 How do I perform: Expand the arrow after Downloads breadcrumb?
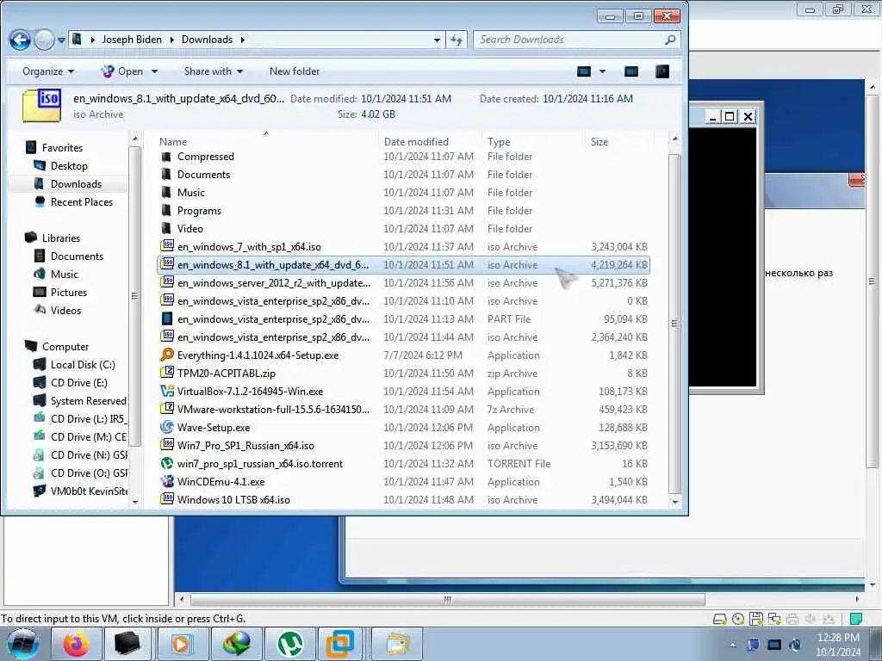242,40
